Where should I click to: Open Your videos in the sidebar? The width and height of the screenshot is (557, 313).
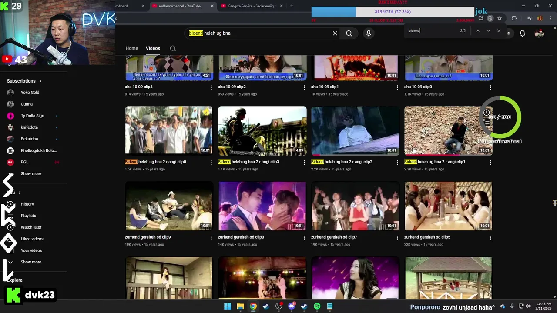pyautogui.click(x=31, y=250)
